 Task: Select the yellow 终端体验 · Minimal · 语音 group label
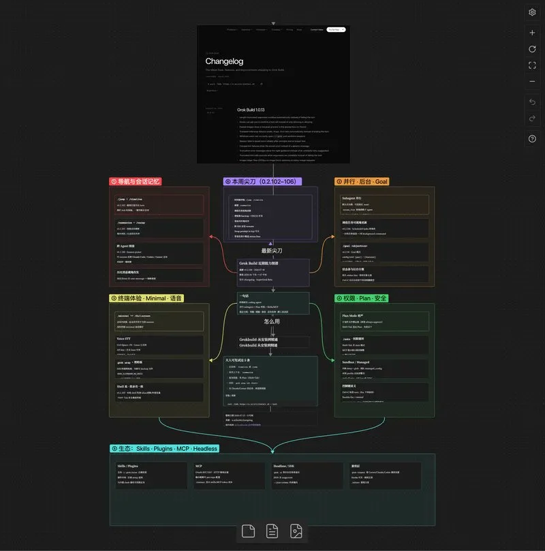146,298
